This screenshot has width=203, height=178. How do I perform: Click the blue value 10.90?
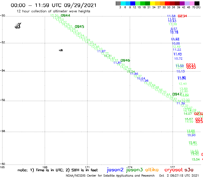191,135
